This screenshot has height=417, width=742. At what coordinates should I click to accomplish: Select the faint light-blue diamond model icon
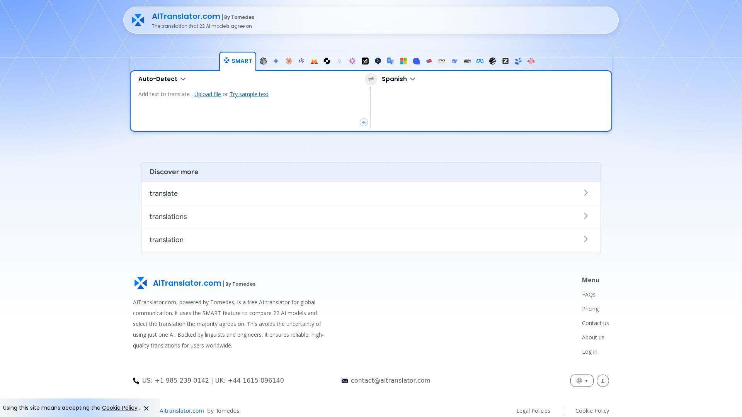click(340, 61)
